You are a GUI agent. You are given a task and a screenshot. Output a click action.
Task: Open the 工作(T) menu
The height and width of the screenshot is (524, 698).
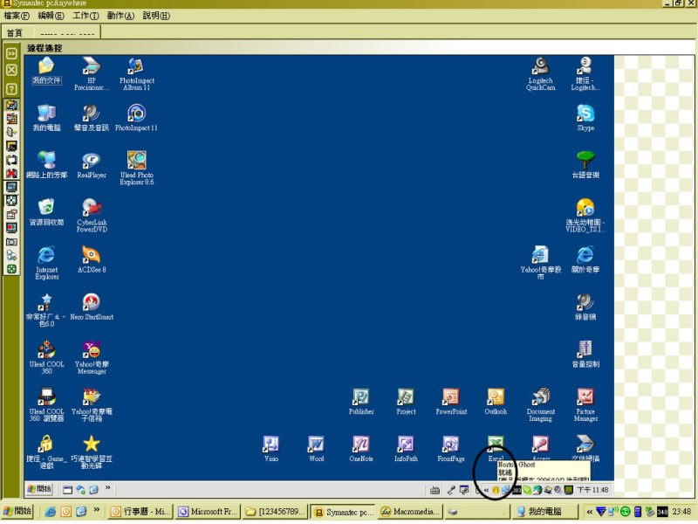[x=86, y=16]
